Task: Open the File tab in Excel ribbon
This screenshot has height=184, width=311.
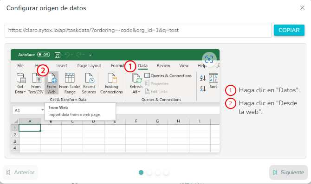Action: point(20,65)
